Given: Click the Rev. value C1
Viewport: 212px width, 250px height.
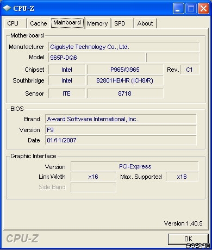Looking at the screenshot, I should (x=190, y=70).
